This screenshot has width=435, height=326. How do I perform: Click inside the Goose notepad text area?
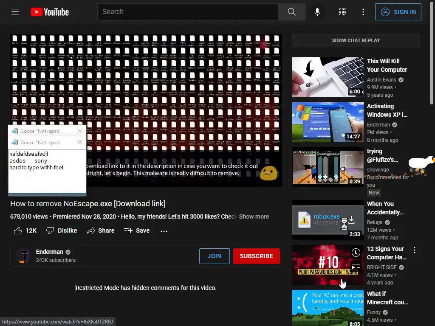coord(47,171)
